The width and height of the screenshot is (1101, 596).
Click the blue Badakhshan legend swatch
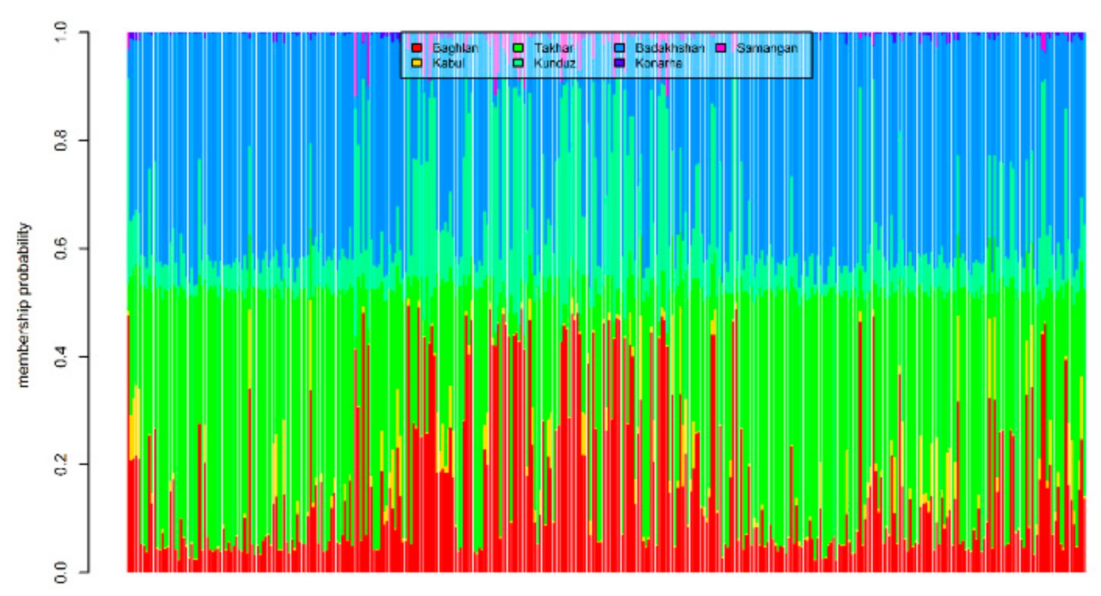(x=620, y=48)
